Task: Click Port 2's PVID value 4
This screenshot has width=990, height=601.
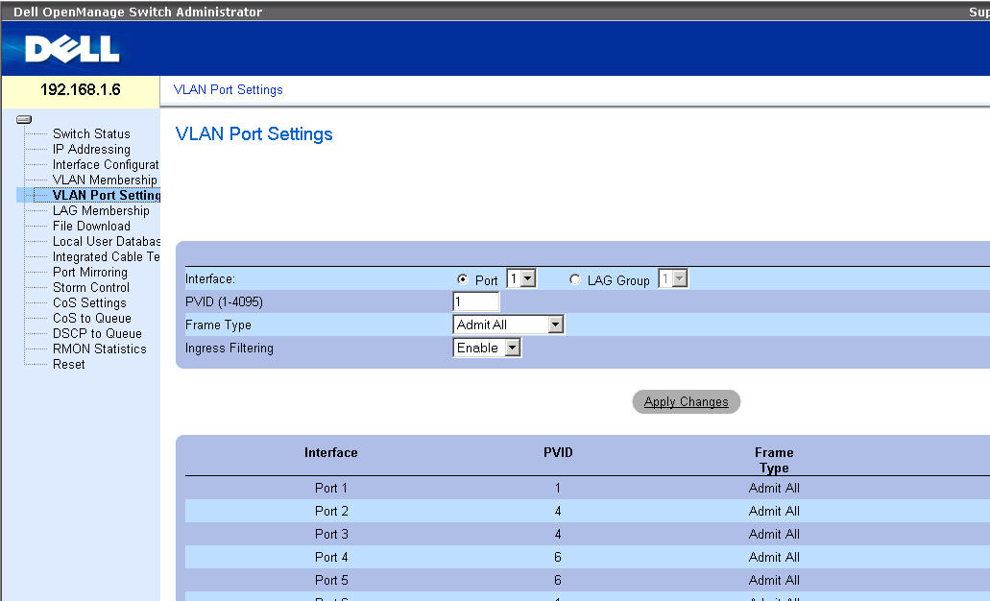Action: (x=558, y=511)
